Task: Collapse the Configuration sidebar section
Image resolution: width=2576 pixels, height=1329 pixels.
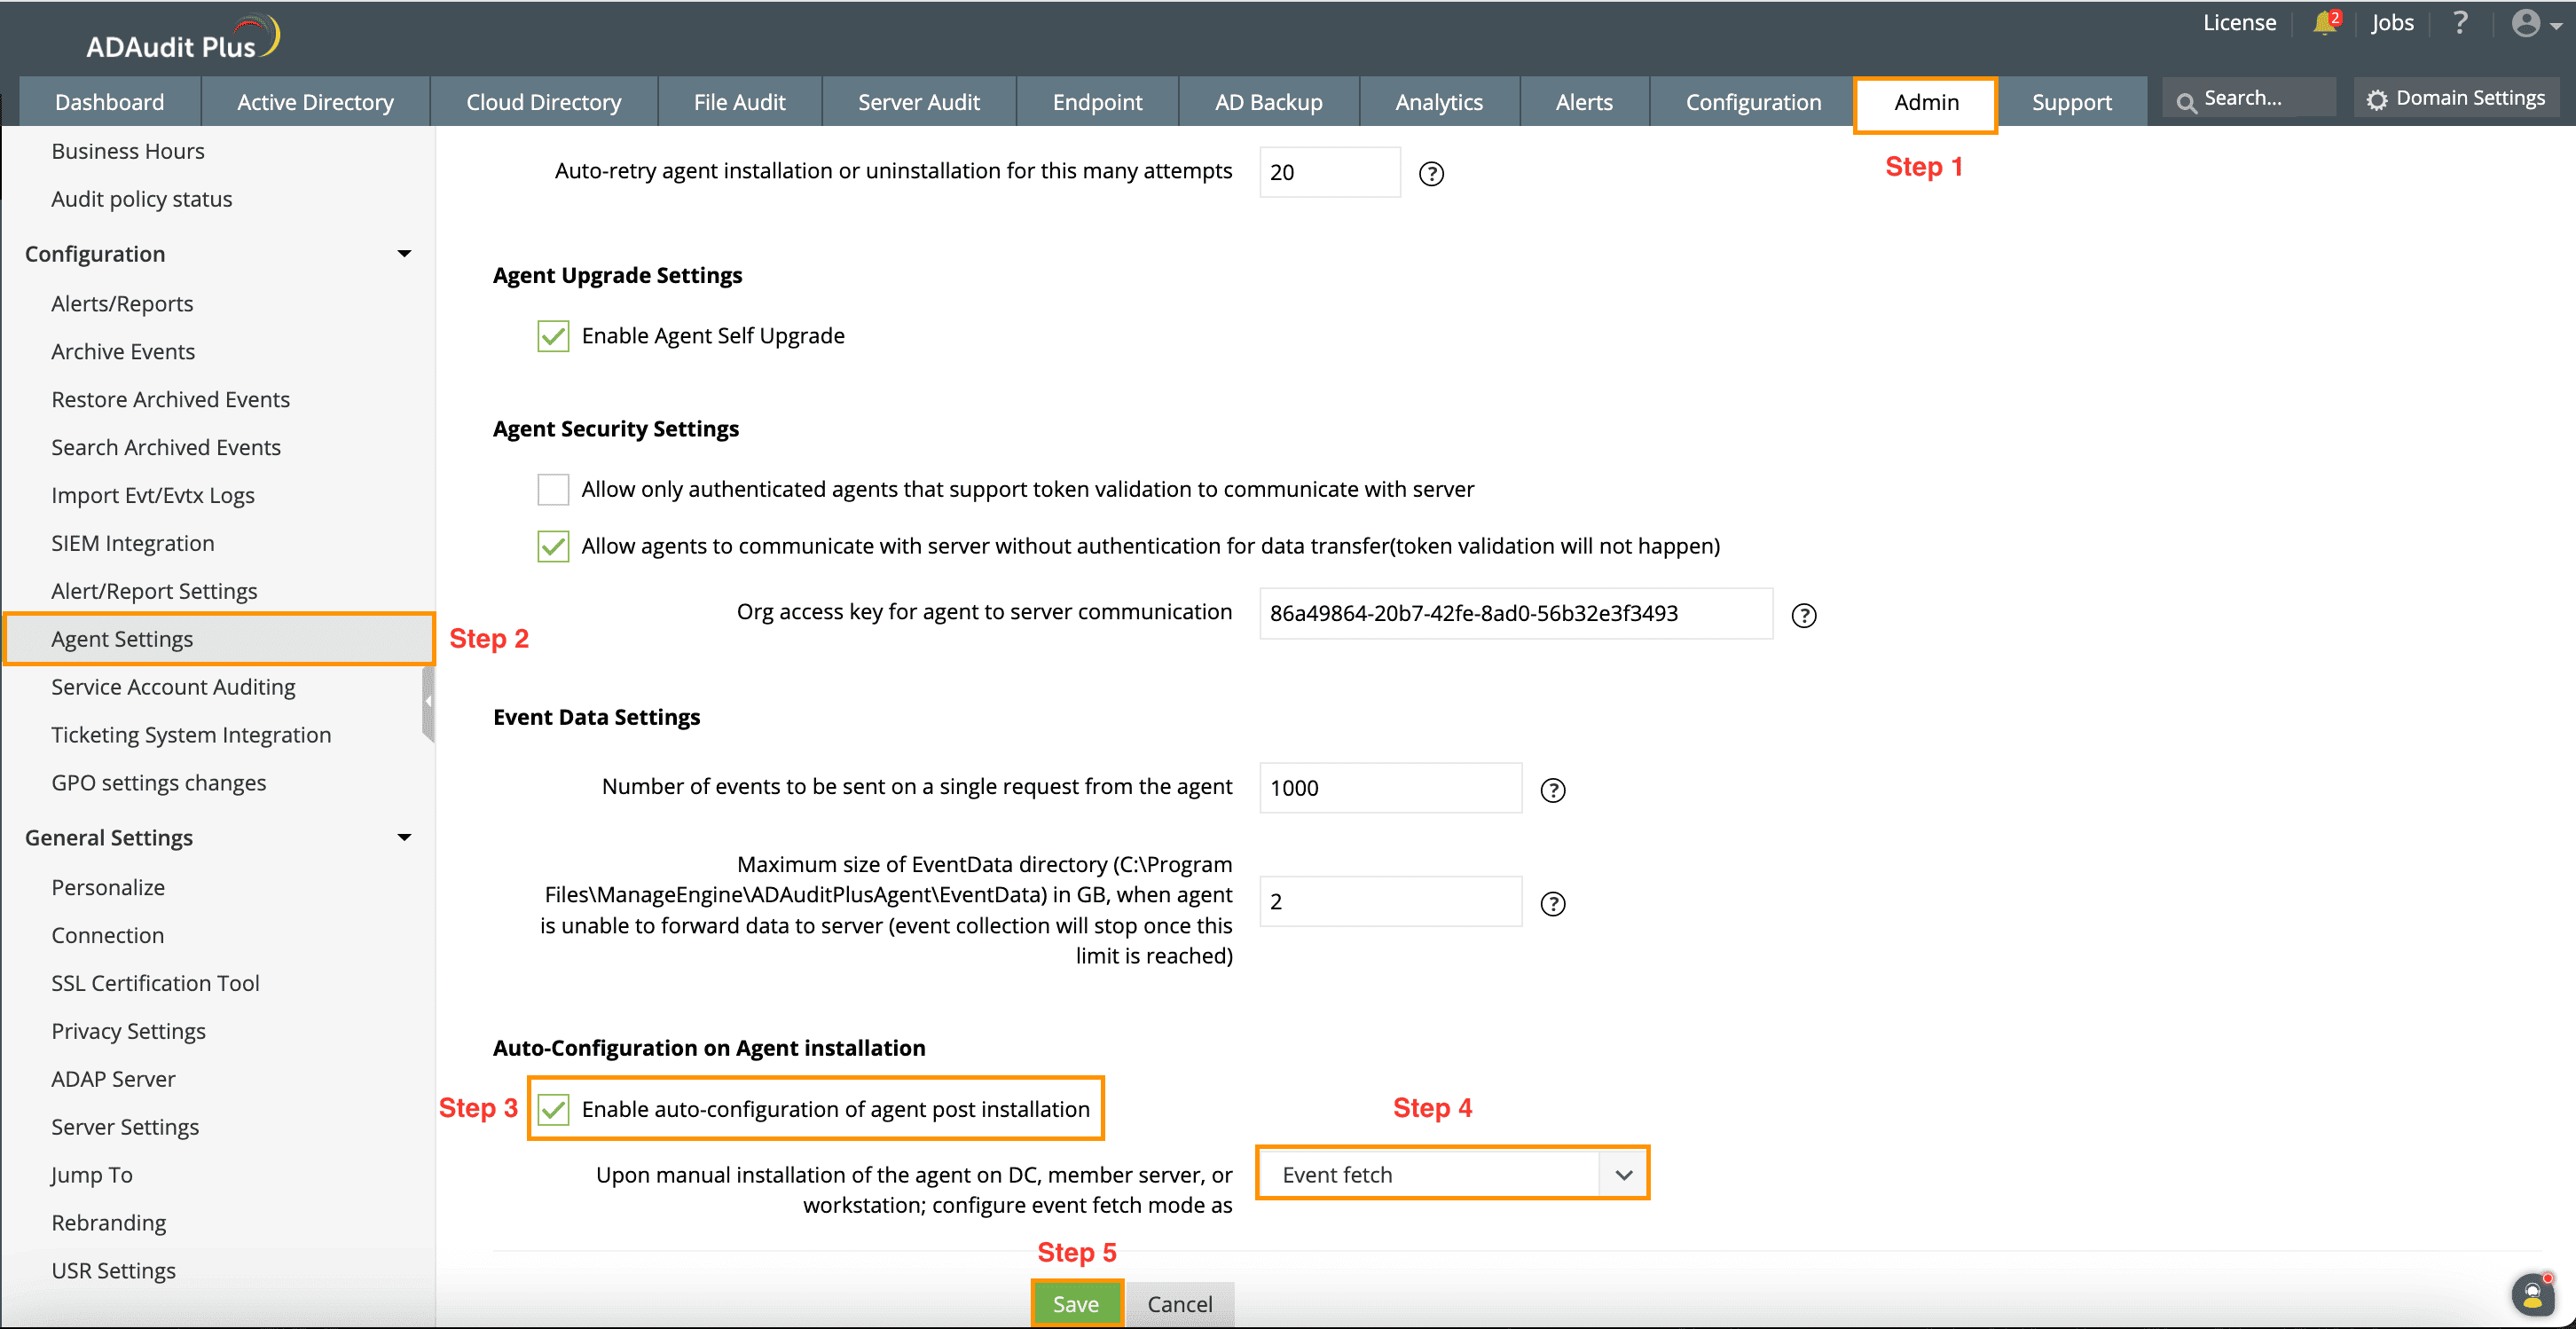Action: 404,254
